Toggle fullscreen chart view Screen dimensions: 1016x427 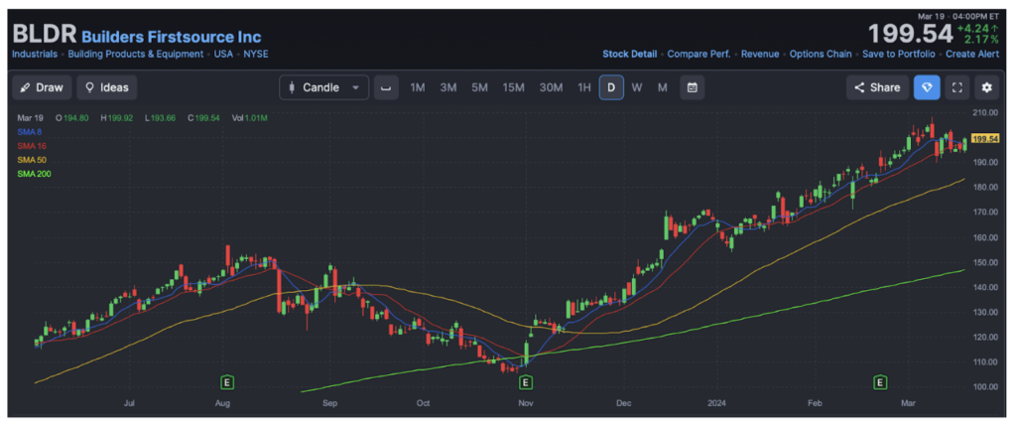point(957,87)
